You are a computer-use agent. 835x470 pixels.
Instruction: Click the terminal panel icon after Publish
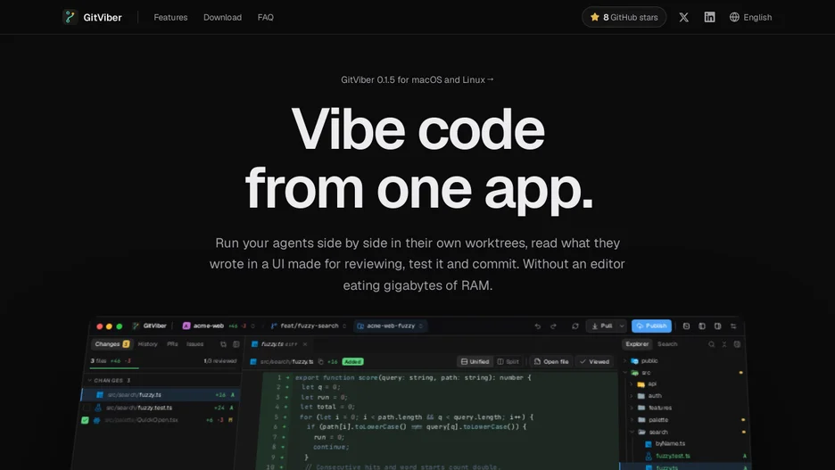pyautogui.click(x=686, y=326)
